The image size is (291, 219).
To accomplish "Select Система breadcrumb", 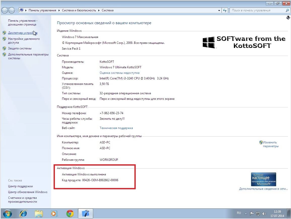I will [x=108, y=10].
